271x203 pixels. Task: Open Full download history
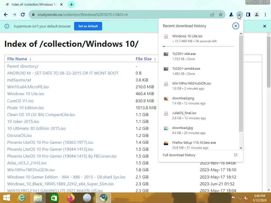click(x=179, y=155)
